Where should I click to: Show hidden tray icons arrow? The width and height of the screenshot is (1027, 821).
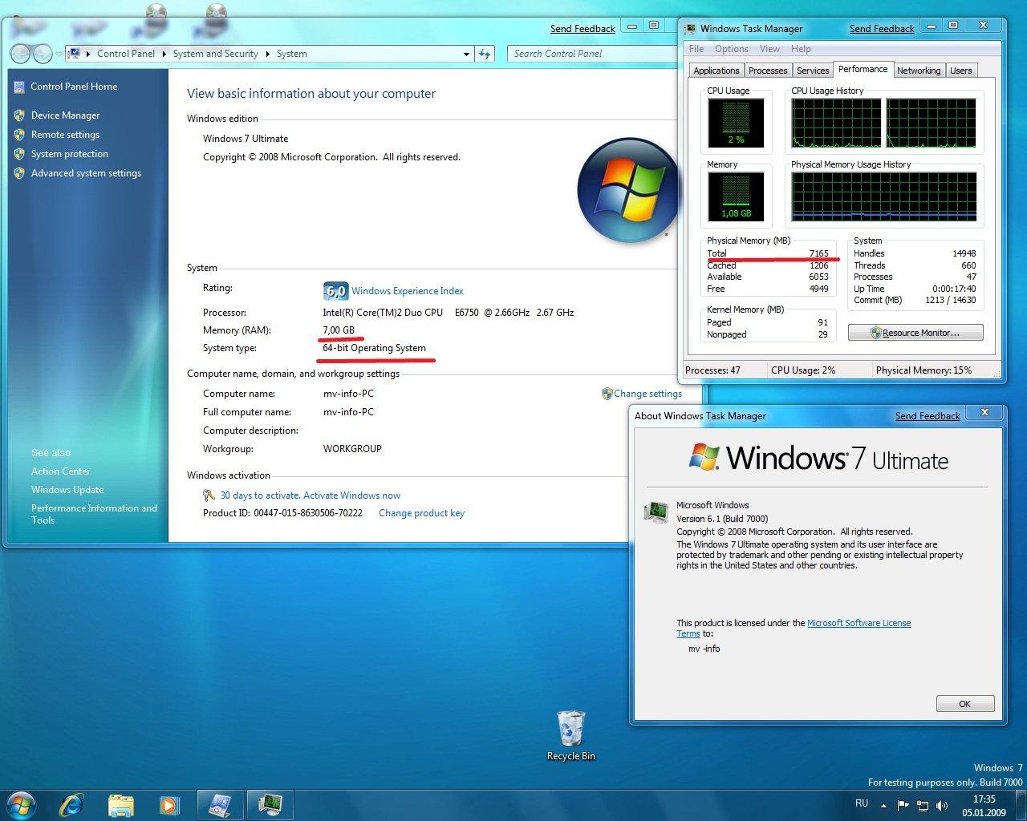pyautogui.click(x=883, y=805)
